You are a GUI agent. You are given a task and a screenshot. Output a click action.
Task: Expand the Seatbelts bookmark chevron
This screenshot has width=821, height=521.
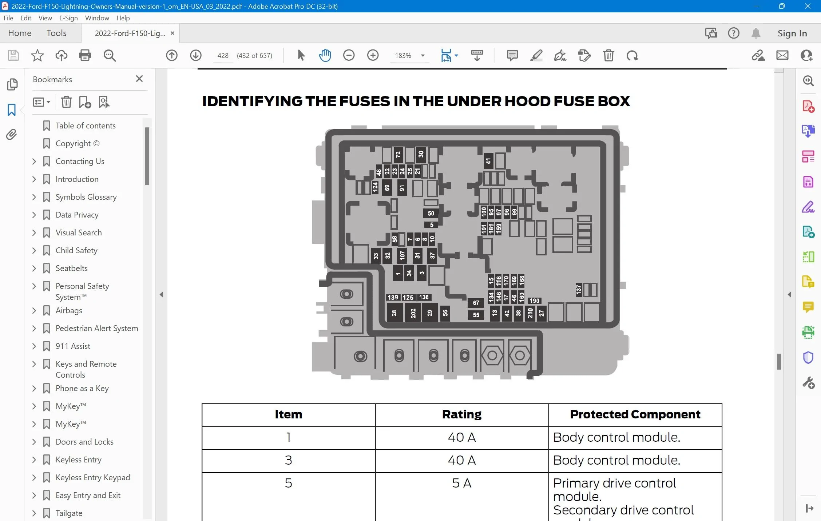[34, 268]
